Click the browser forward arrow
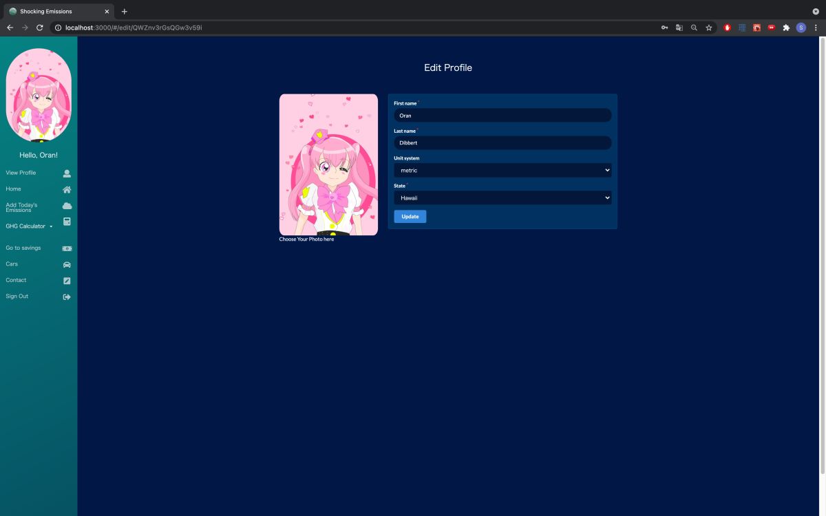 pyautogui.click(x=25, y=28)
